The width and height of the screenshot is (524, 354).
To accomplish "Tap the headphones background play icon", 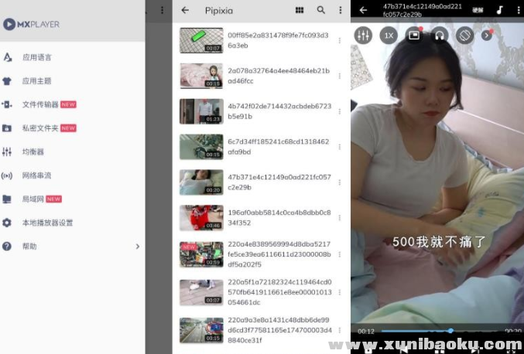I will click(439, 35).
